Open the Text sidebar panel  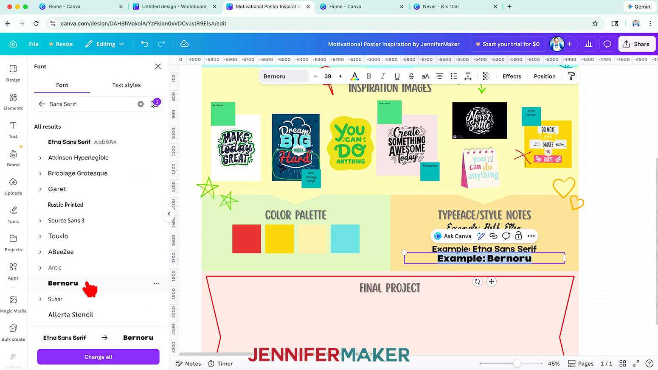coord(13,130)
